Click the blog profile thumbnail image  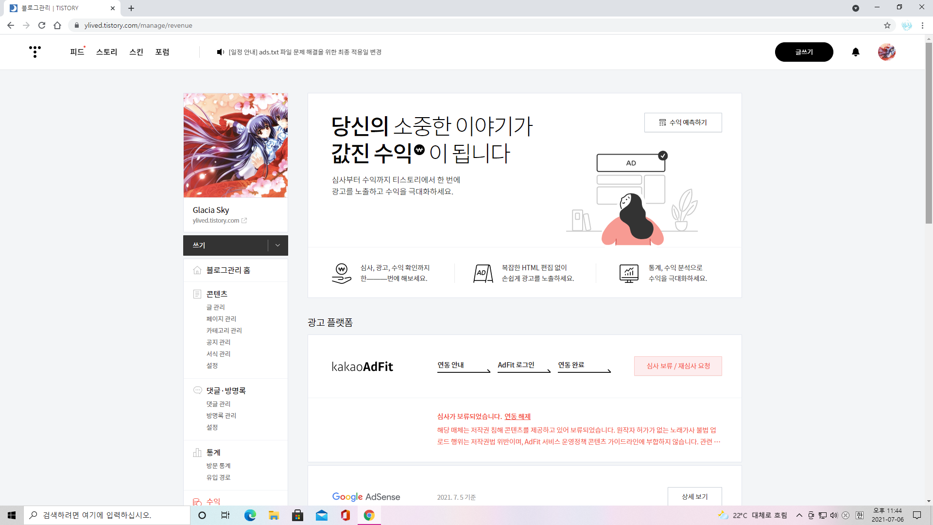(236, 145)
